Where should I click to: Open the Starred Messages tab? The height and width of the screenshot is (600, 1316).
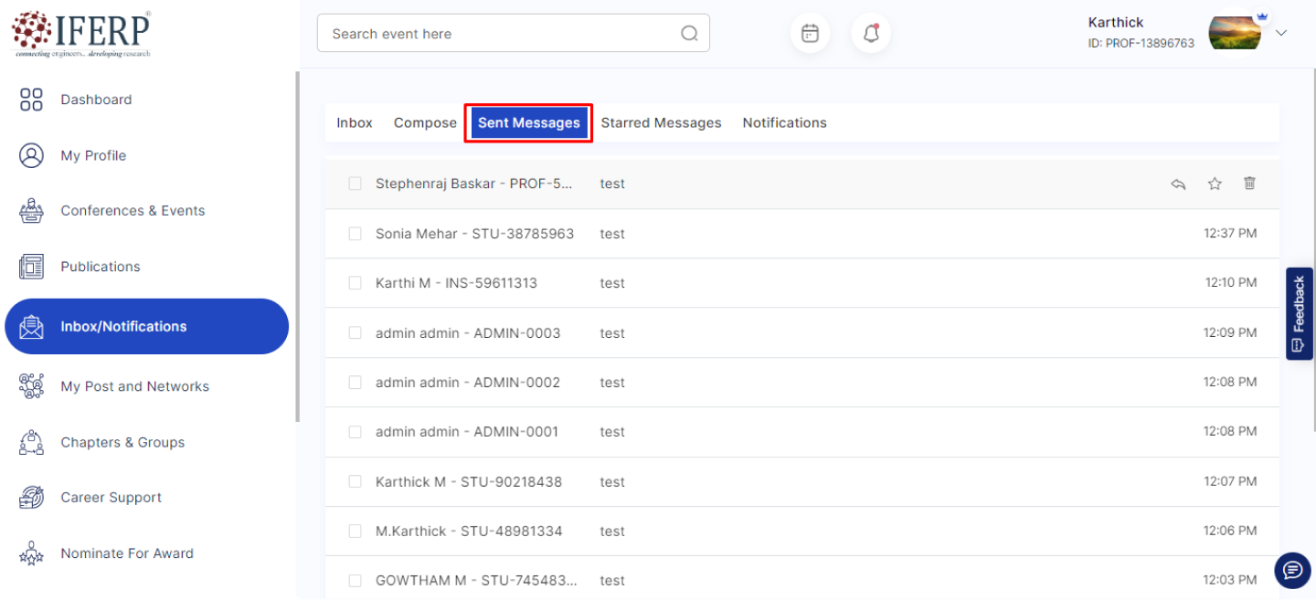(661, 123)
